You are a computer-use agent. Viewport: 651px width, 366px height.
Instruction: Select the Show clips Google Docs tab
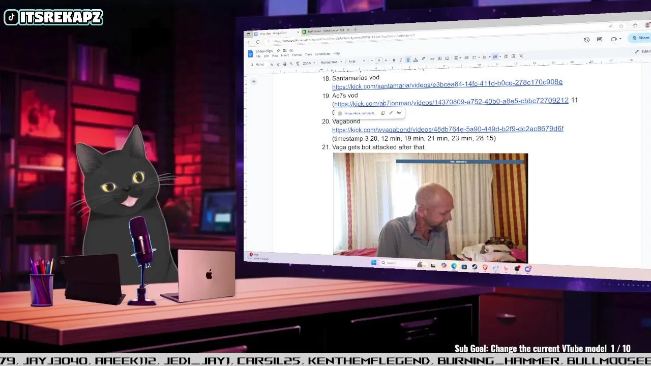click(275, 33)
